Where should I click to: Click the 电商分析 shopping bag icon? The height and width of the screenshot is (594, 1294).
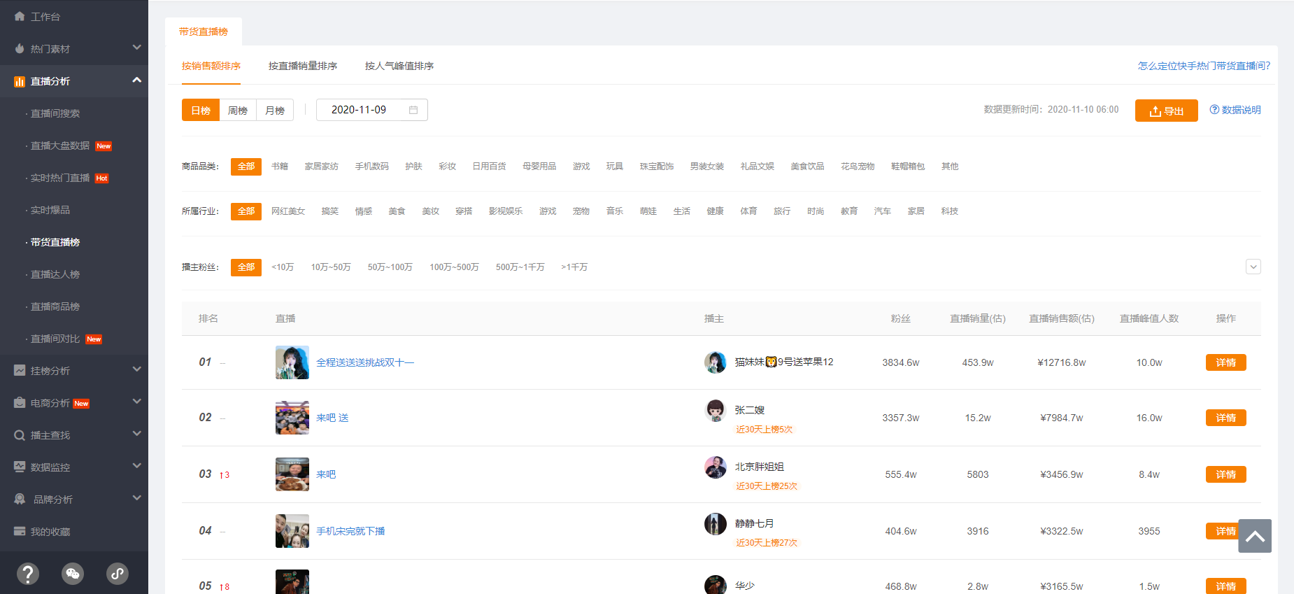20,403
